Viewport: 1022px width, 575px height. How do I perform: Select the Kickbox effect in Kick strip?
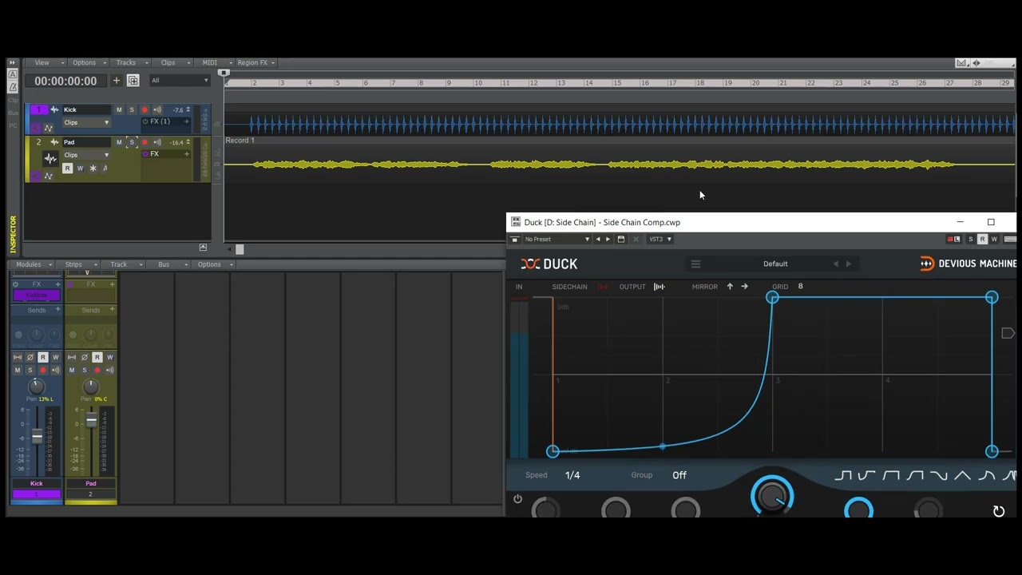tap(36, 295)
